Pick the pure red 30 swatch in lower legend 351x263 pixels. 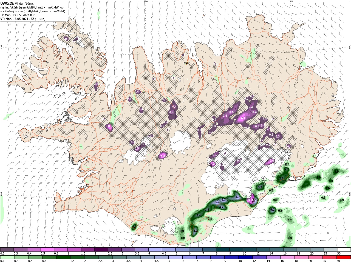coord(344,257)
